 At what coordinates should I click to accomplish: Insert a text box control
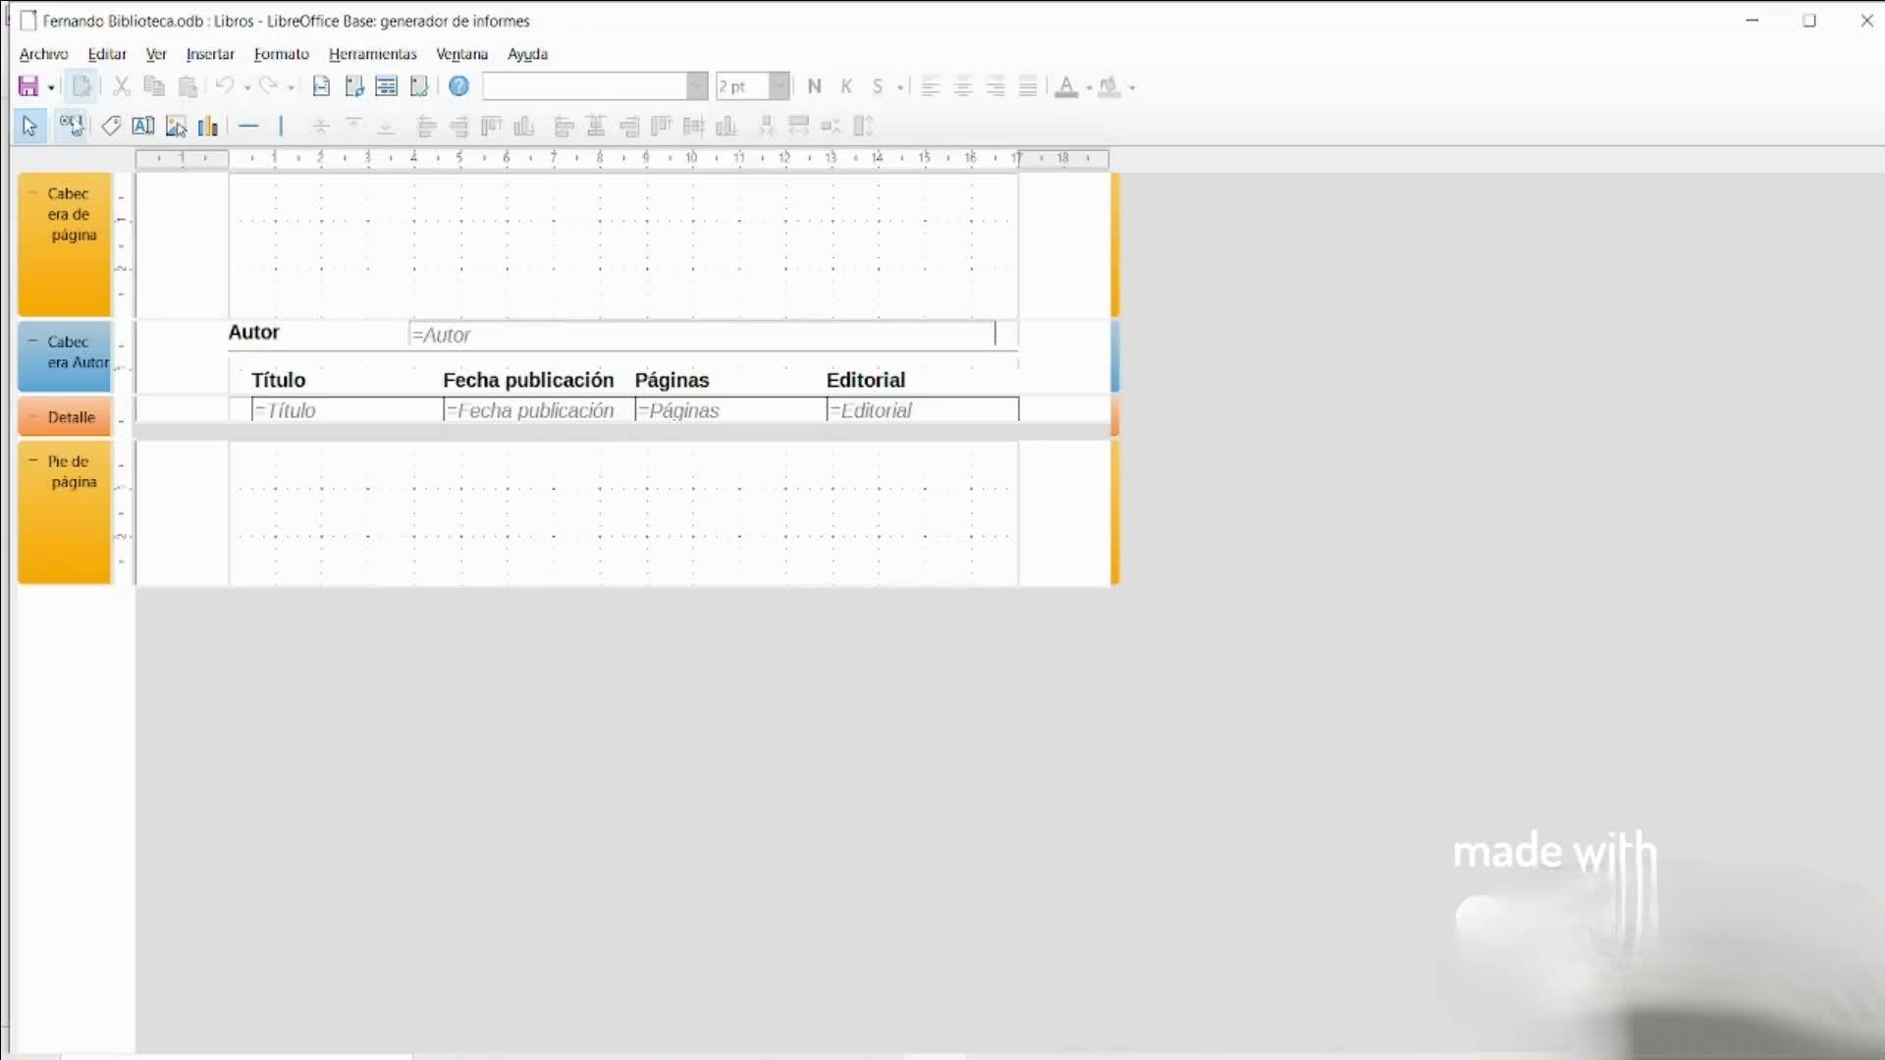[x=143, y=126]
